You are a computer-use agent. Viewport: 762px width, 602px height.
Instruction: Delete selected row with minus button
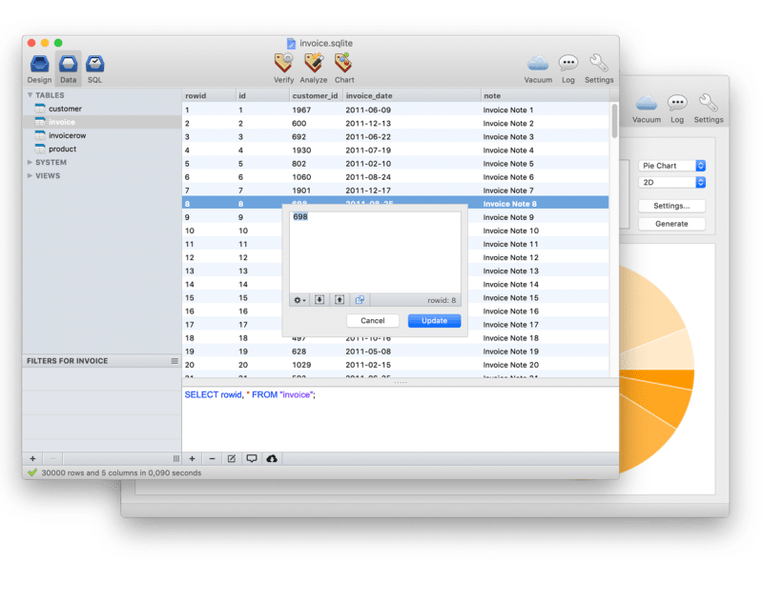[212, 459]
